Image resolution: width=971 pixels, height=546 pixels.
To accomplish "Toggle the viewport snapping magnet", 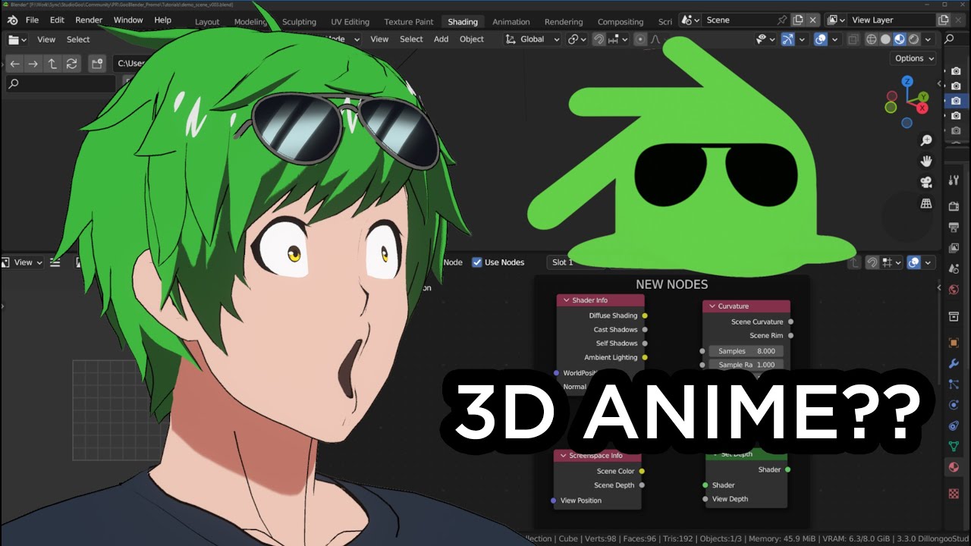I will 599,39.
